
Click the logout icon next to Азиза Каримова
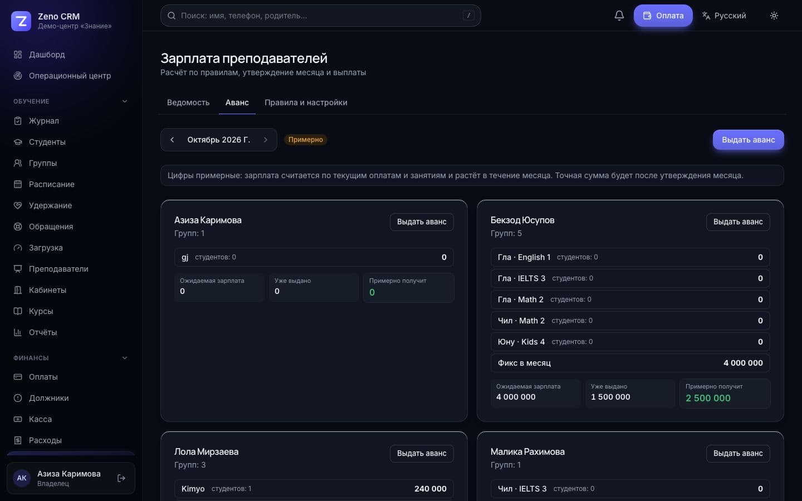point(121,478)
